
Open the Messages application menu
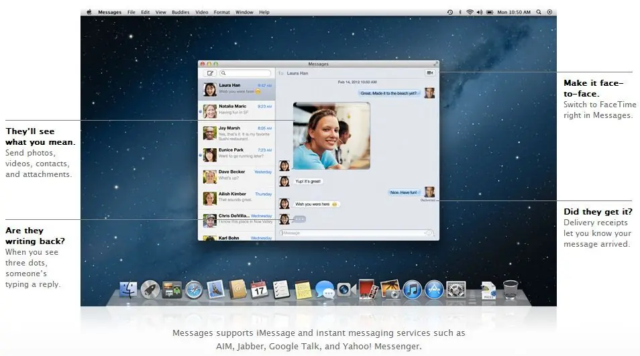(109, 12)
